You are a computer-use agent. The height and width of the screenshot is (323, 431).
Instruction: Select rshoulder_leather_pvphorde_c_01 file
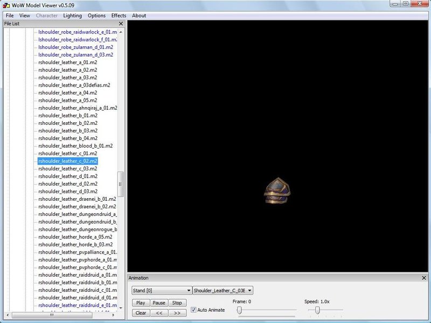(x=78, y=267)
